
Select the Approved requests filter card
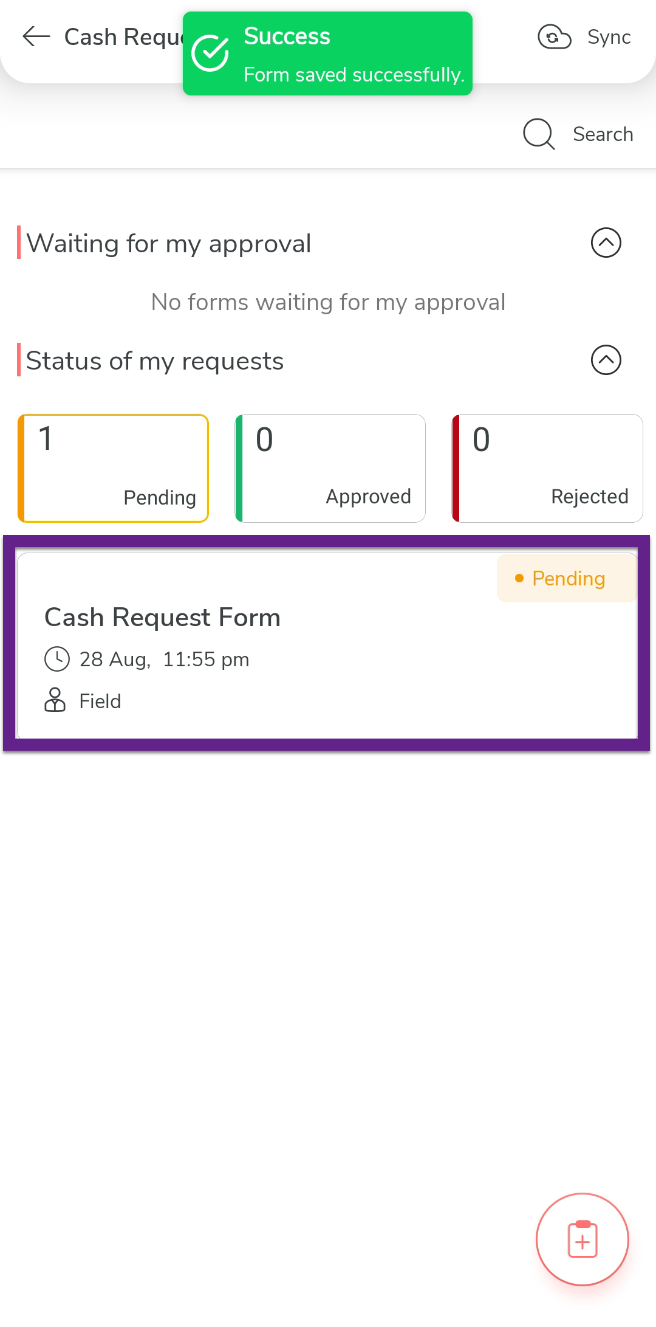click(x=330, y=468)
